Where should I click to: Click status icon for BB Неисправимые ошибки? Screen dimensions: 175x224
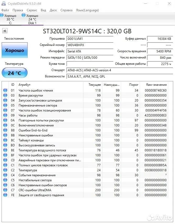coord(5,135)
